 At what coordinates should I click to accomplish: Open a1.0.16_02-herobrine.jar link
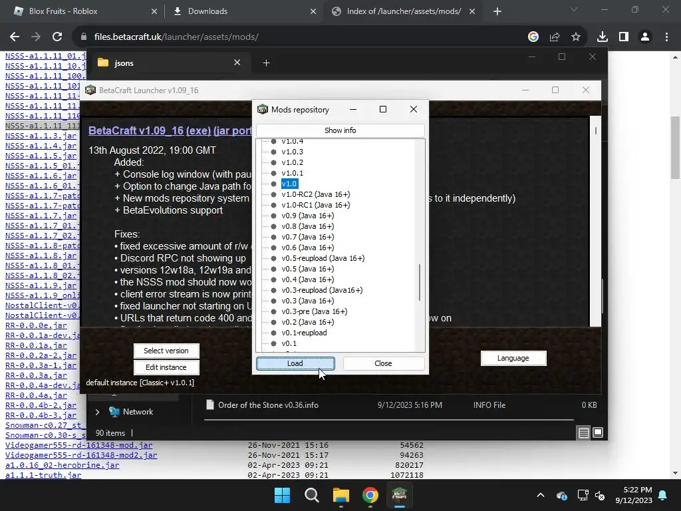pyautogui.click(x=62, y=465)
